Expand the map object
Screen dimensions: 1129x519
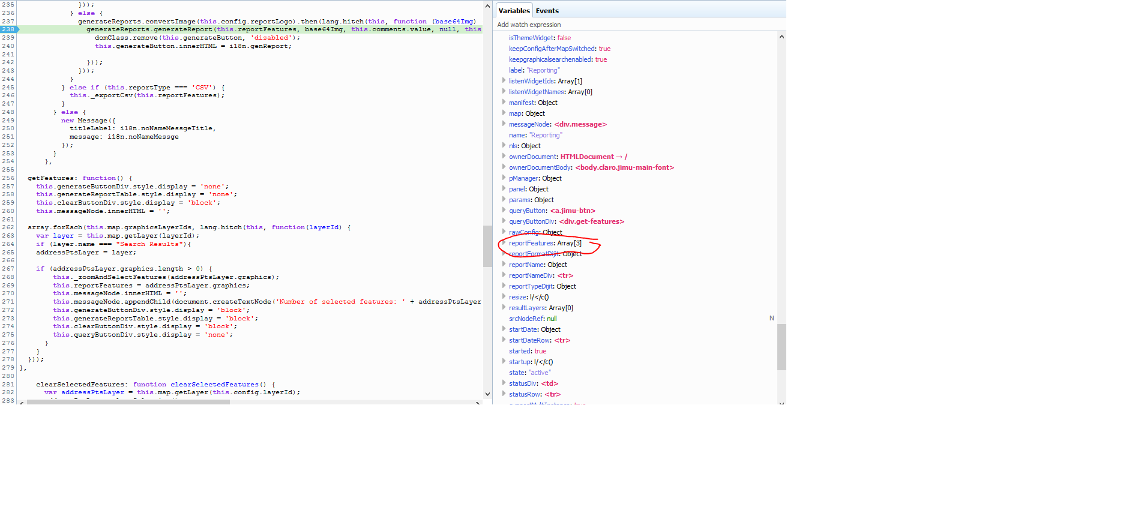point(504,113)
